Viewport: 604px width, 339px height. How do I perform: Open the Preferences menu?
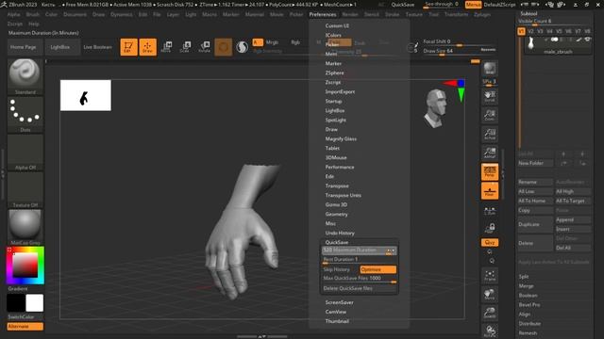point(323,14)
